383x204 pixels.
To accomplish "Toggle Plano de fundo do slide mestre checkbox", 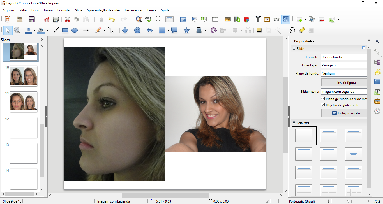I will coord(323,99).
